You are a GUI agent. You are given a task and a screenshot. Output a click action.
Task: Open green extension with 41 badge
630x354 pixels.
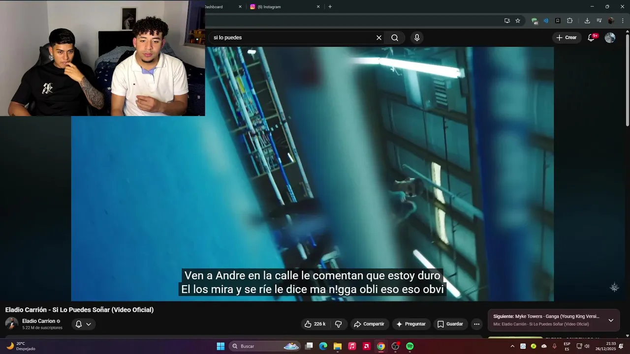[534, 21]
